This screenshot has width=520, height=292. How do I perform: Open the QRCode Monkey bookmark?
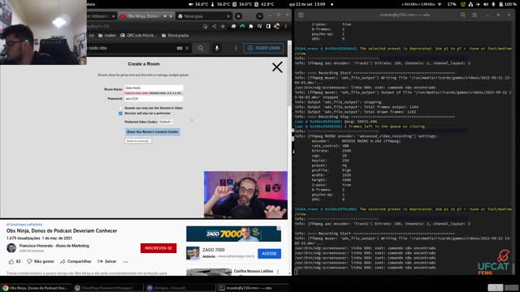tap(138, 36)
